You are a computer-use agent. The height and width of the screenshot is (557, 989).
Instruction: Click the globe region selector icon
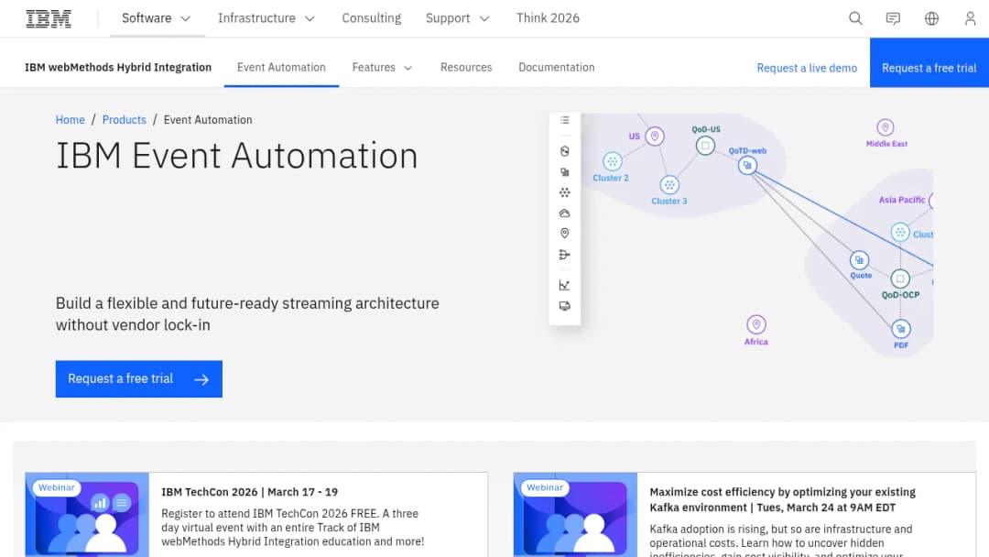click(x=931, y=18)
